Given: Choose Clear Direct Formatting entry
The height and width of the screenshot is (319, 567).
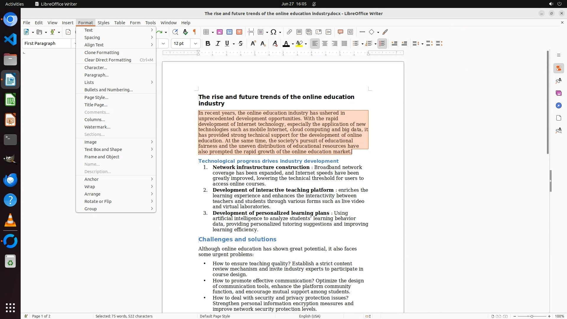Looking at the screenshot, I should pyautogui.click(x=108, y=60).
